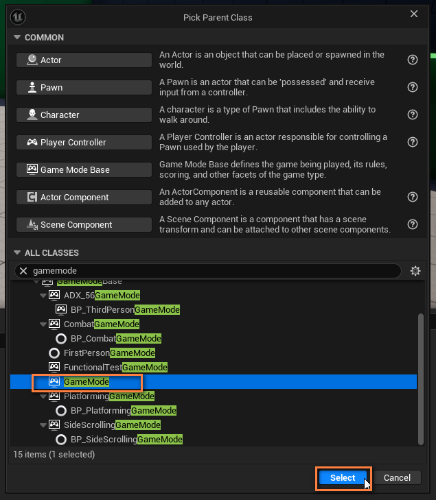Image resolution: width=436 pixels, height=500 pixels.
Task: Cancel the Pick Parent Class dialog
Action: pyautogui.click(x=397, y=477)
